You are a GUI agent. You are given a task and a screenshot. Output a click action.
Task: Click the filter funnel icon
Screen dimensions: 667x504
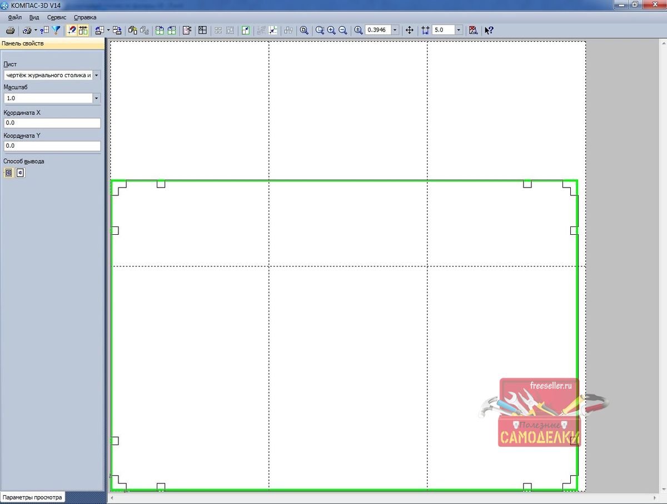(x=56, y=31)
